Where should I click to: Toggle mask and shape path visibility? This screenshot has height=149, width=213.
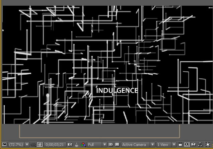40,145
